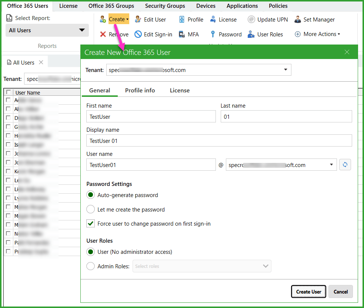The width and height of the screenshot is (364, 308).
Task: Check the last user row checkbox
Action: pyautogui.click(x=9, y=251)
